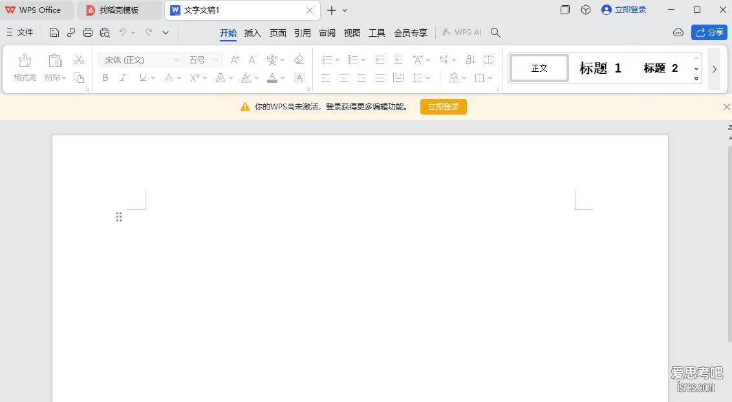Open the 文件 menu

coord(20,32)
